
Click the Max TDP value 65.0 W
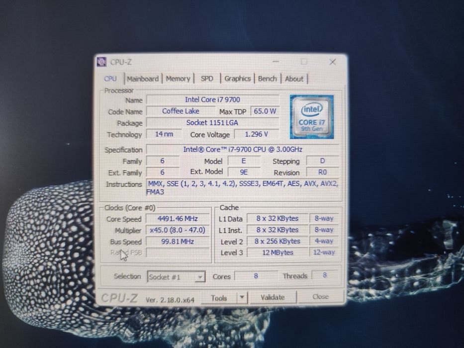(x=265, y=111)
